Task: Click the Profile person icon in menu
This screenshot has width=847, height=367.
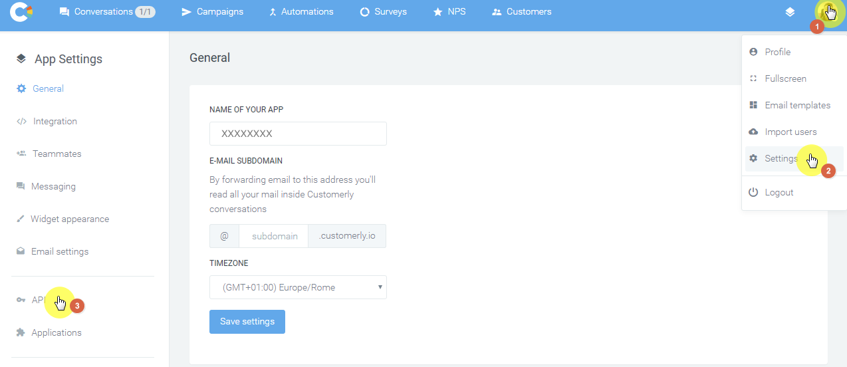Action: [x=753, y=52]
